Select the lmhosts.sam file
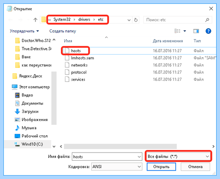The width and height of the screenshot is (220, 179). coord(82,58)
